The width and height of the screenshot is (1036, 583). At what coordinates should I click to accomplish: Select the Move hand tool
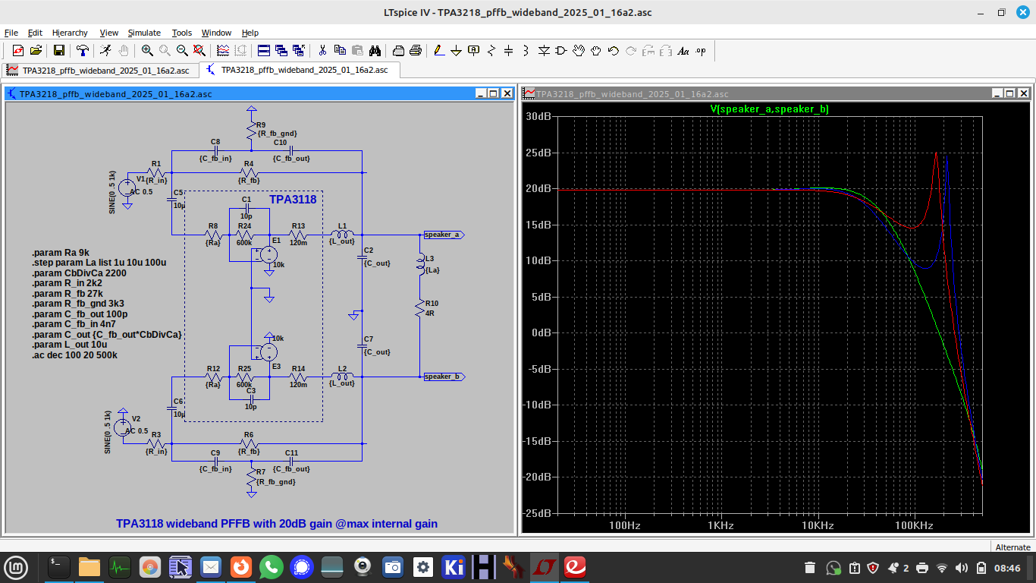pos(579,51)
